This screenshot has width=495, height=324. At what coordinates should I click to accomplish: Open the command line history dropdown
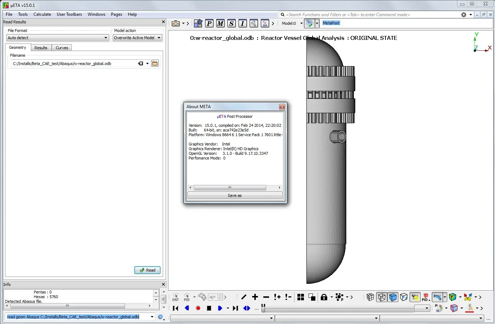(152, 317)
